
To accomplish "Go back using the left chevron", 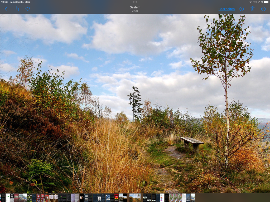I will point(6,9).
